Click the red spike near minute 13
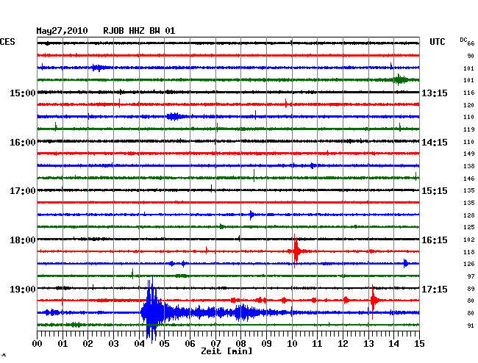Screen dimensions: 478x363 coord(373,301)
